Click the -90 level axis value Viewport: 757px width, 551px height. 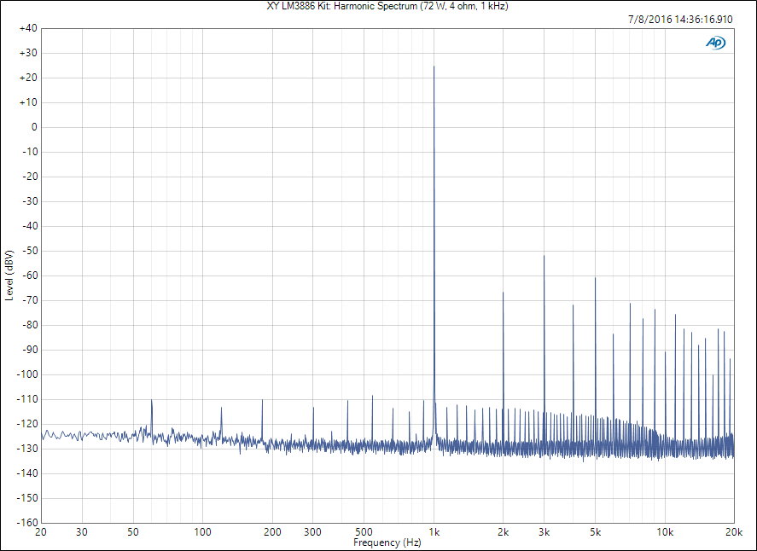click(30, 350)
